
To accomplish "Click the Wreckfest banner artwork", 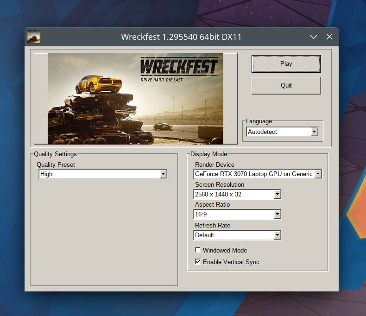I will tap(135, 99).
